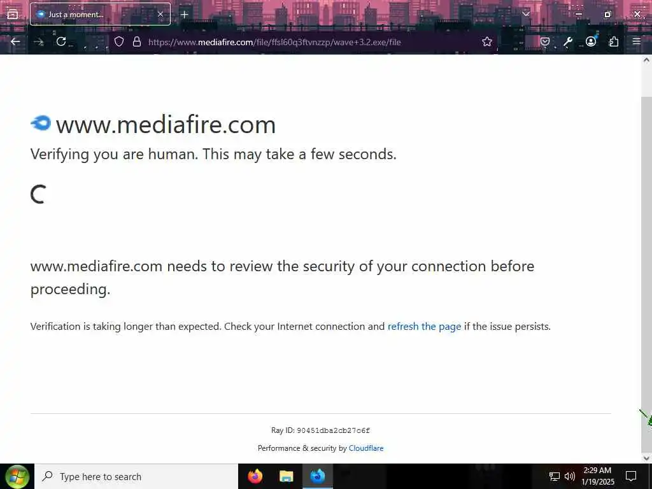Screen dimensions: 652x489
Task: Open the taskbar clock and date
Action: pyautogui.click(x=597, y=476)
